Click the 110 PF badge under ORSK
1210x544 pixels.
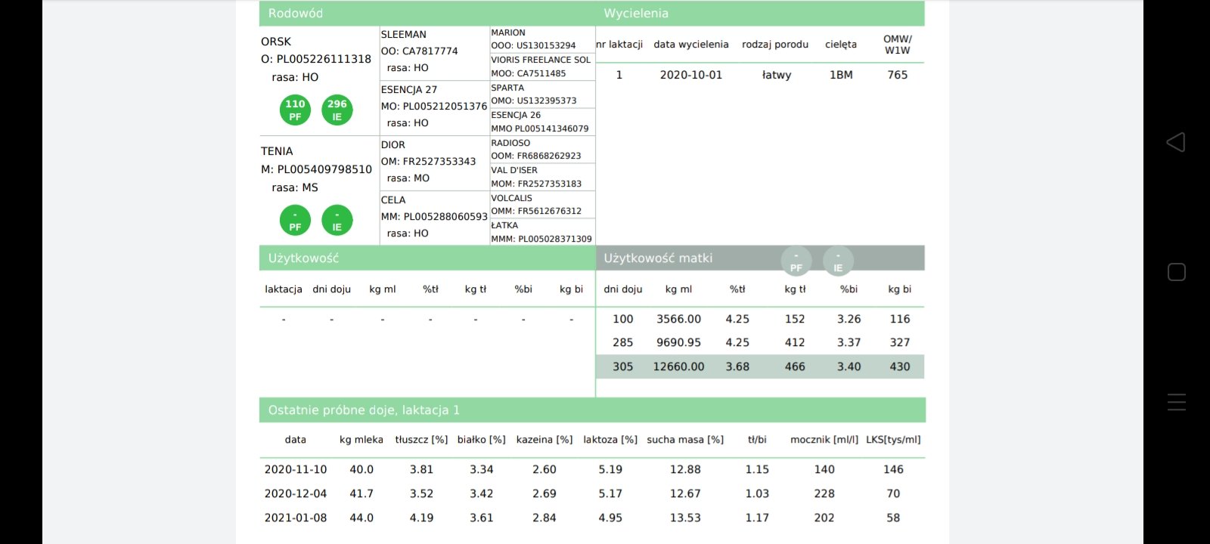[x=295, y=110]
